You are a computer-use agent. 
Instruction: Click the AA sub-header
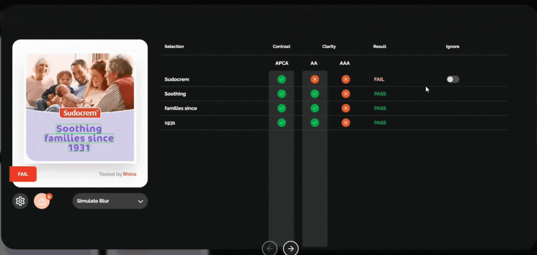coord(314,63)
